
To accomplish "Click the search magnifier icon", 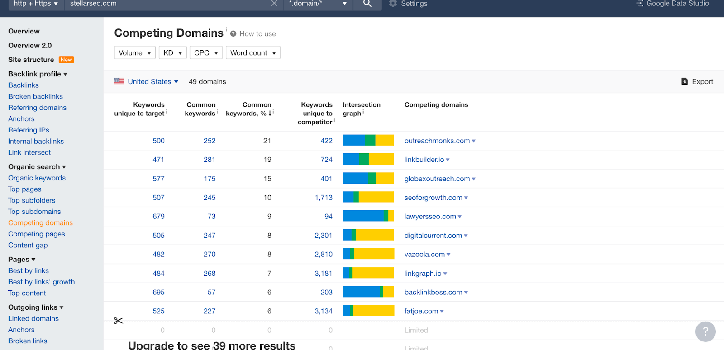I will point(367,4).
